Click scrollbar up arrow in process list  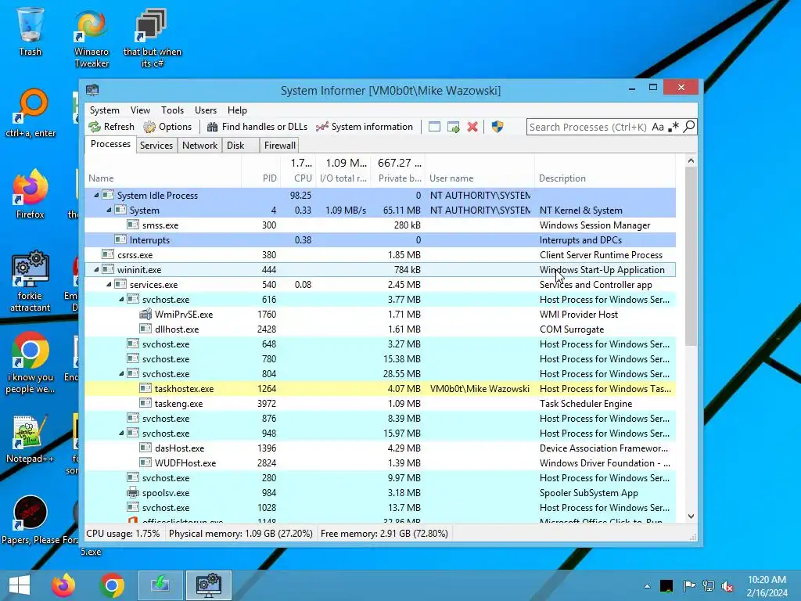point(691,160)
